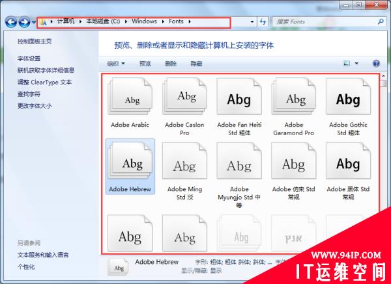
Task: Select Adobe Gothic Std 粗体 font icon
Action: 349,96
